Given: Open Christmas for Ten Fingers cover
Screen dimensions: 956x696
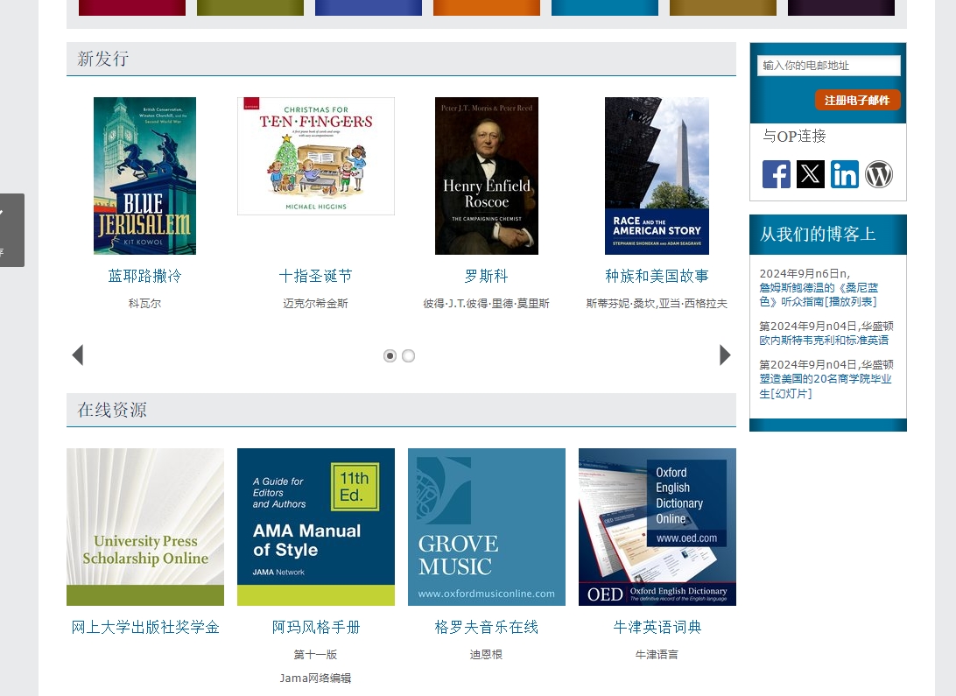Looking at the screenshot, I should click(x=316, y=156).
